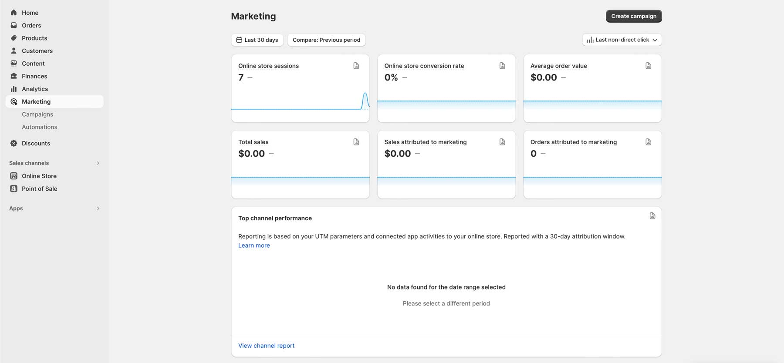Open report icon on Sales attributed to marketing card

502,142
